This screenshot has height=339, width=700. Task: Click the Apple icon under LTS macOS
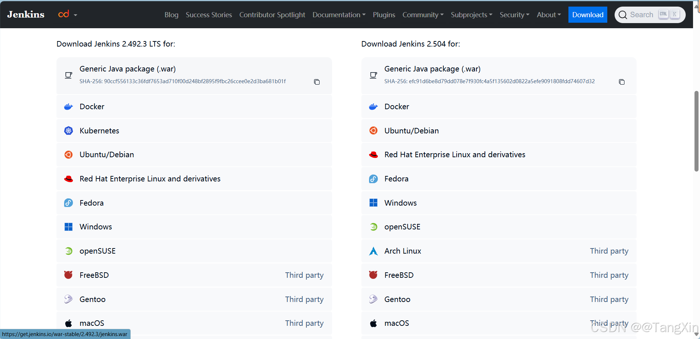point(69,323)
